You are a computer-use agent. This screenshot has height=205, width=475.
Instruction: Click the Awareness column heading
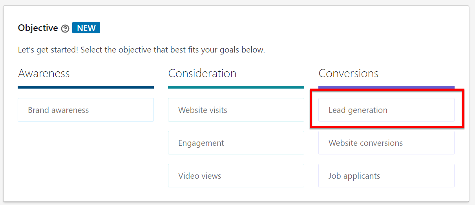click(44, 73)
